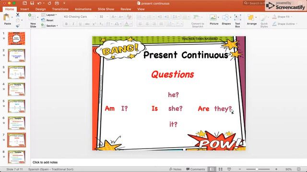307x172 pixels.
Task: Toggle Superscript formatting
Action: click(x=94, y=24)
